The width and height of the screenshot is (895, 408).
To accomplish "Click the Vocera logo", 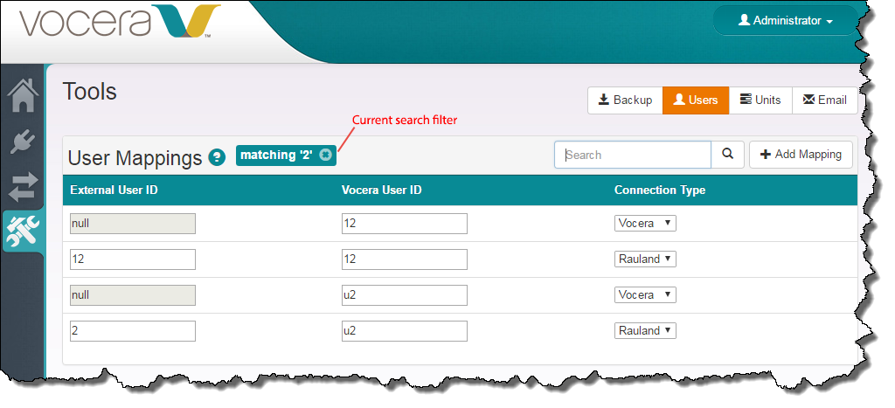I will [119, 22].
